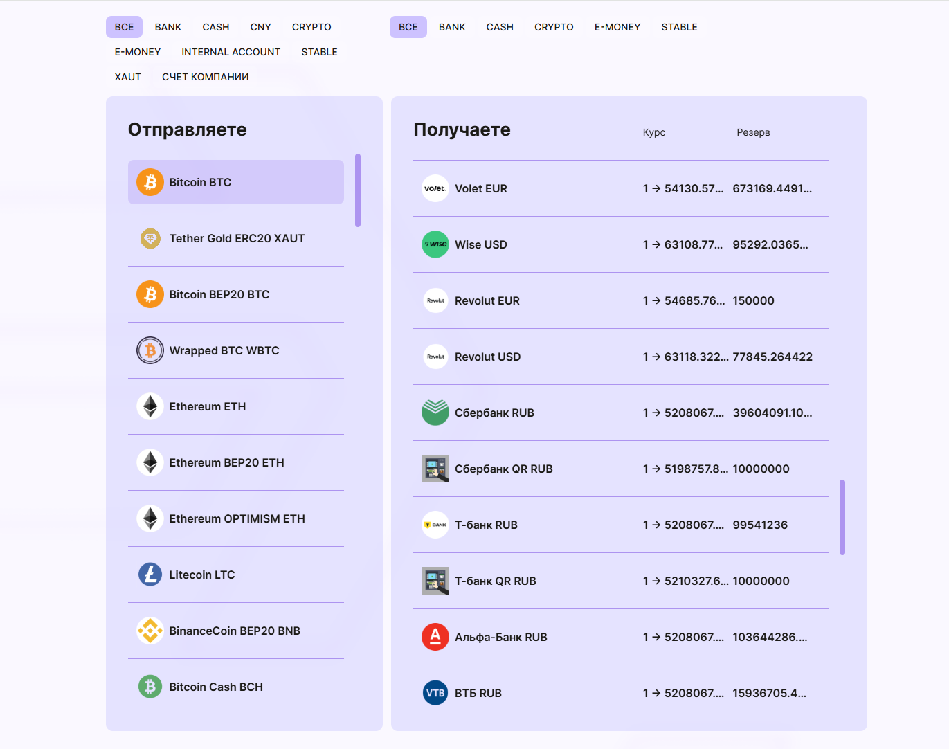Click the Получаете list scrollbar
949x749 pixels.
(842, 517)
